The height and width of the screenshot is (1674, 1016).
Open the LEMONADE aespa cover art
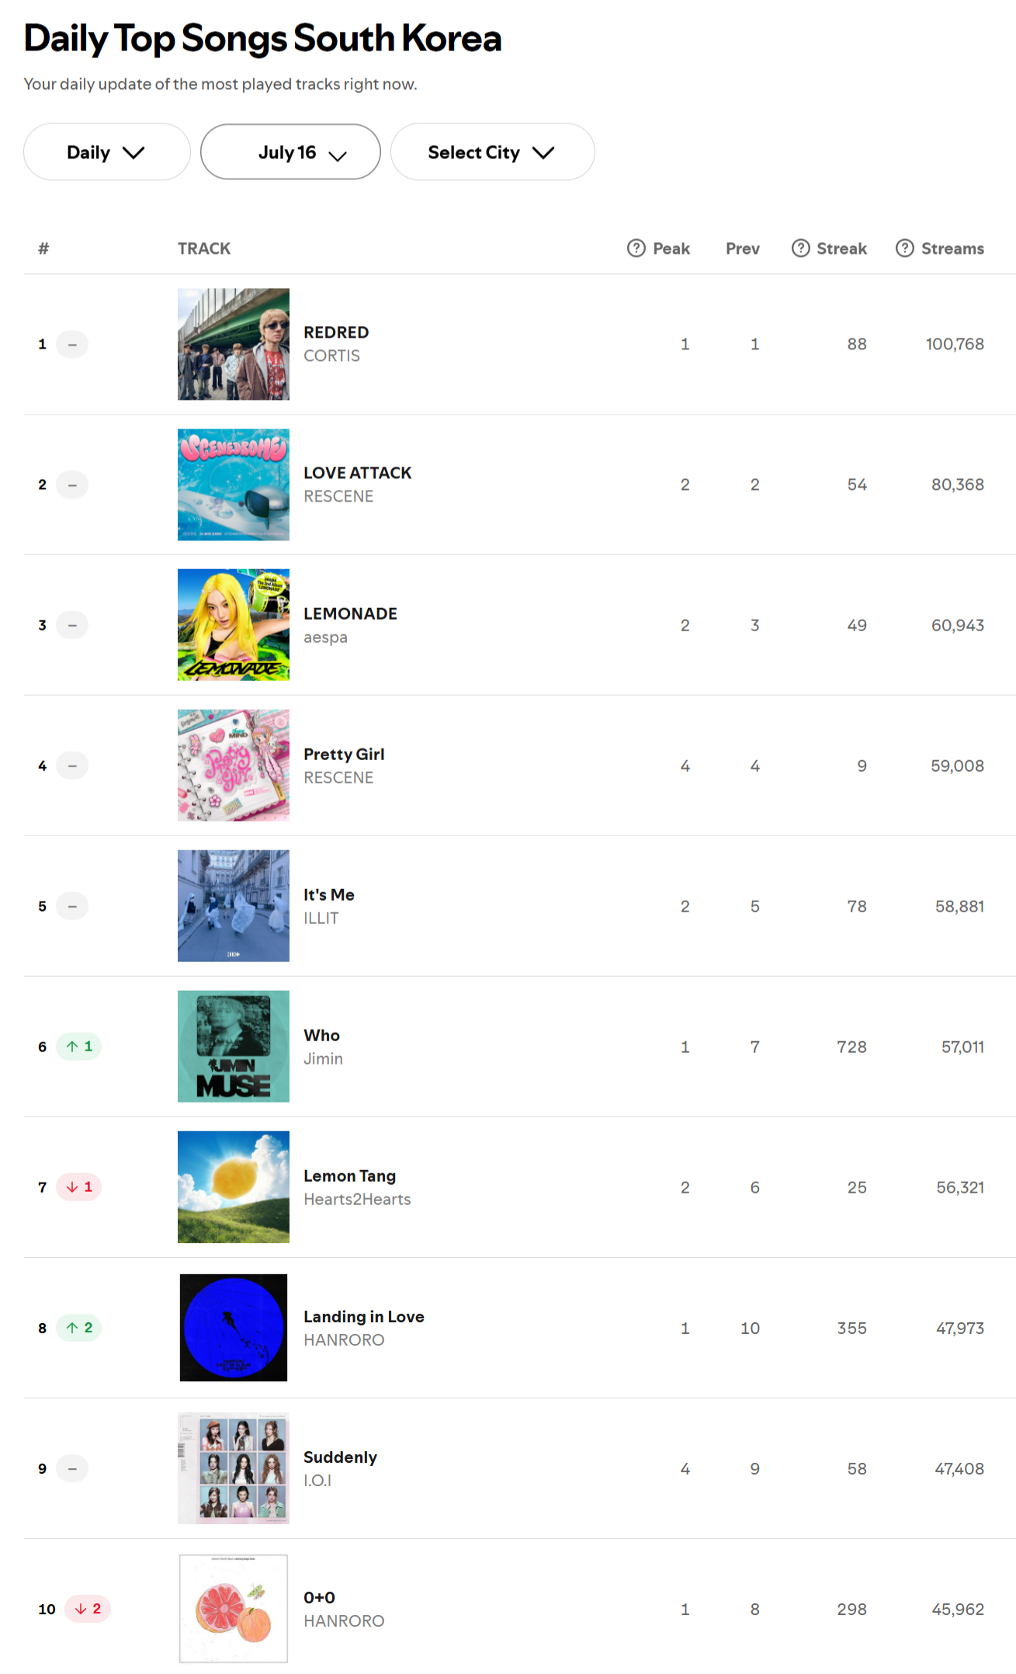point(234,625)
